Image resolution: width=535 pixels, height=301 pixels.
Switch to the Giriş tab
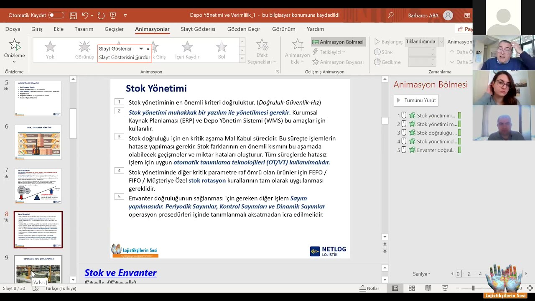click(x=37, y=29)
